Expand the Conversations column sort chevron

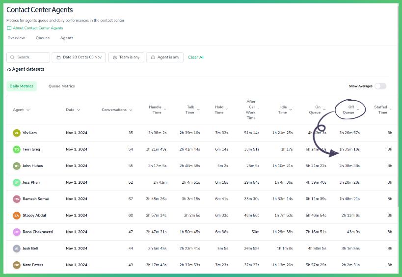click(x=131, y=110)
